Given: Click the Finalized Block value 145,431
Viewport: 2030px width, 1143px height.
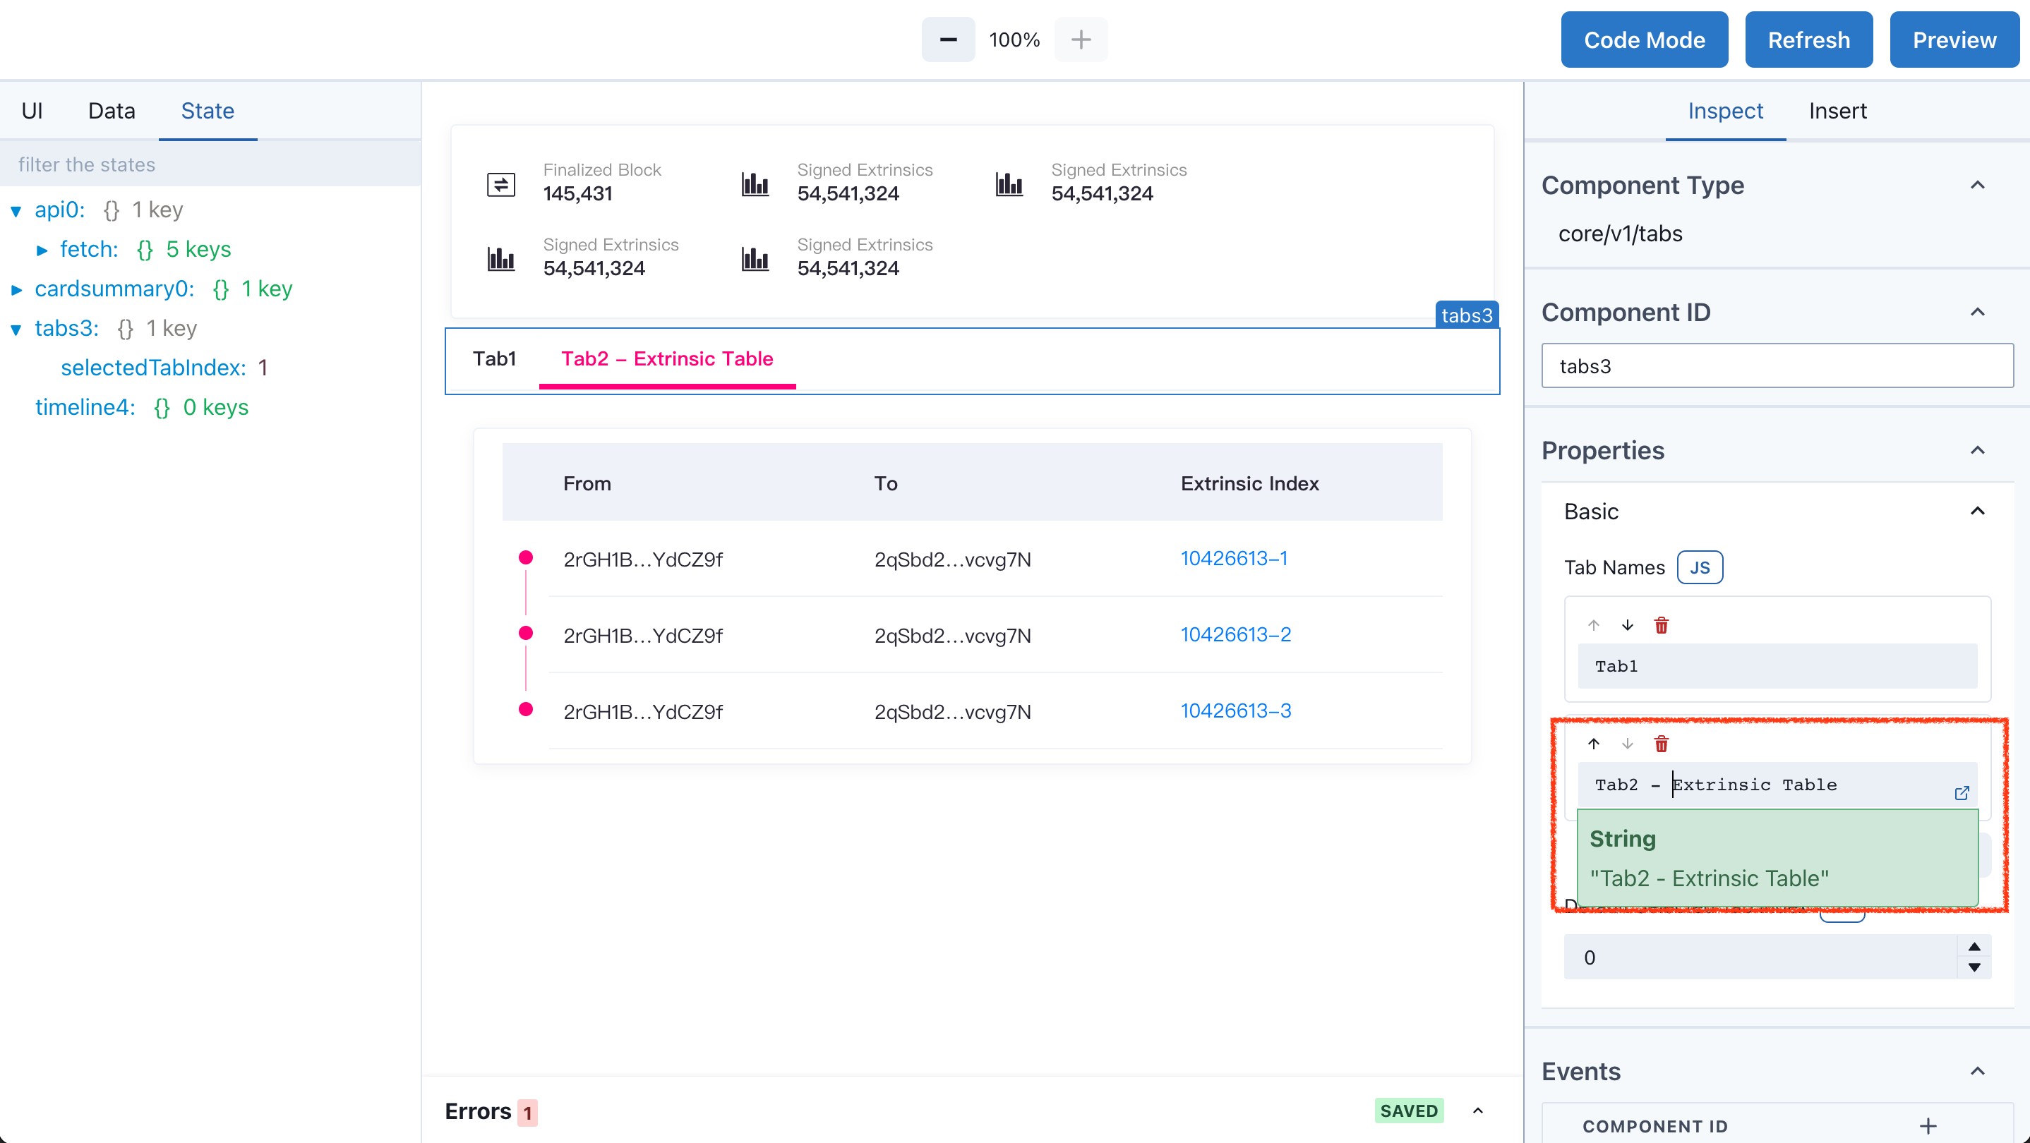Looking at the screenshot, I should pyautogui.click(x=577, y=193).
